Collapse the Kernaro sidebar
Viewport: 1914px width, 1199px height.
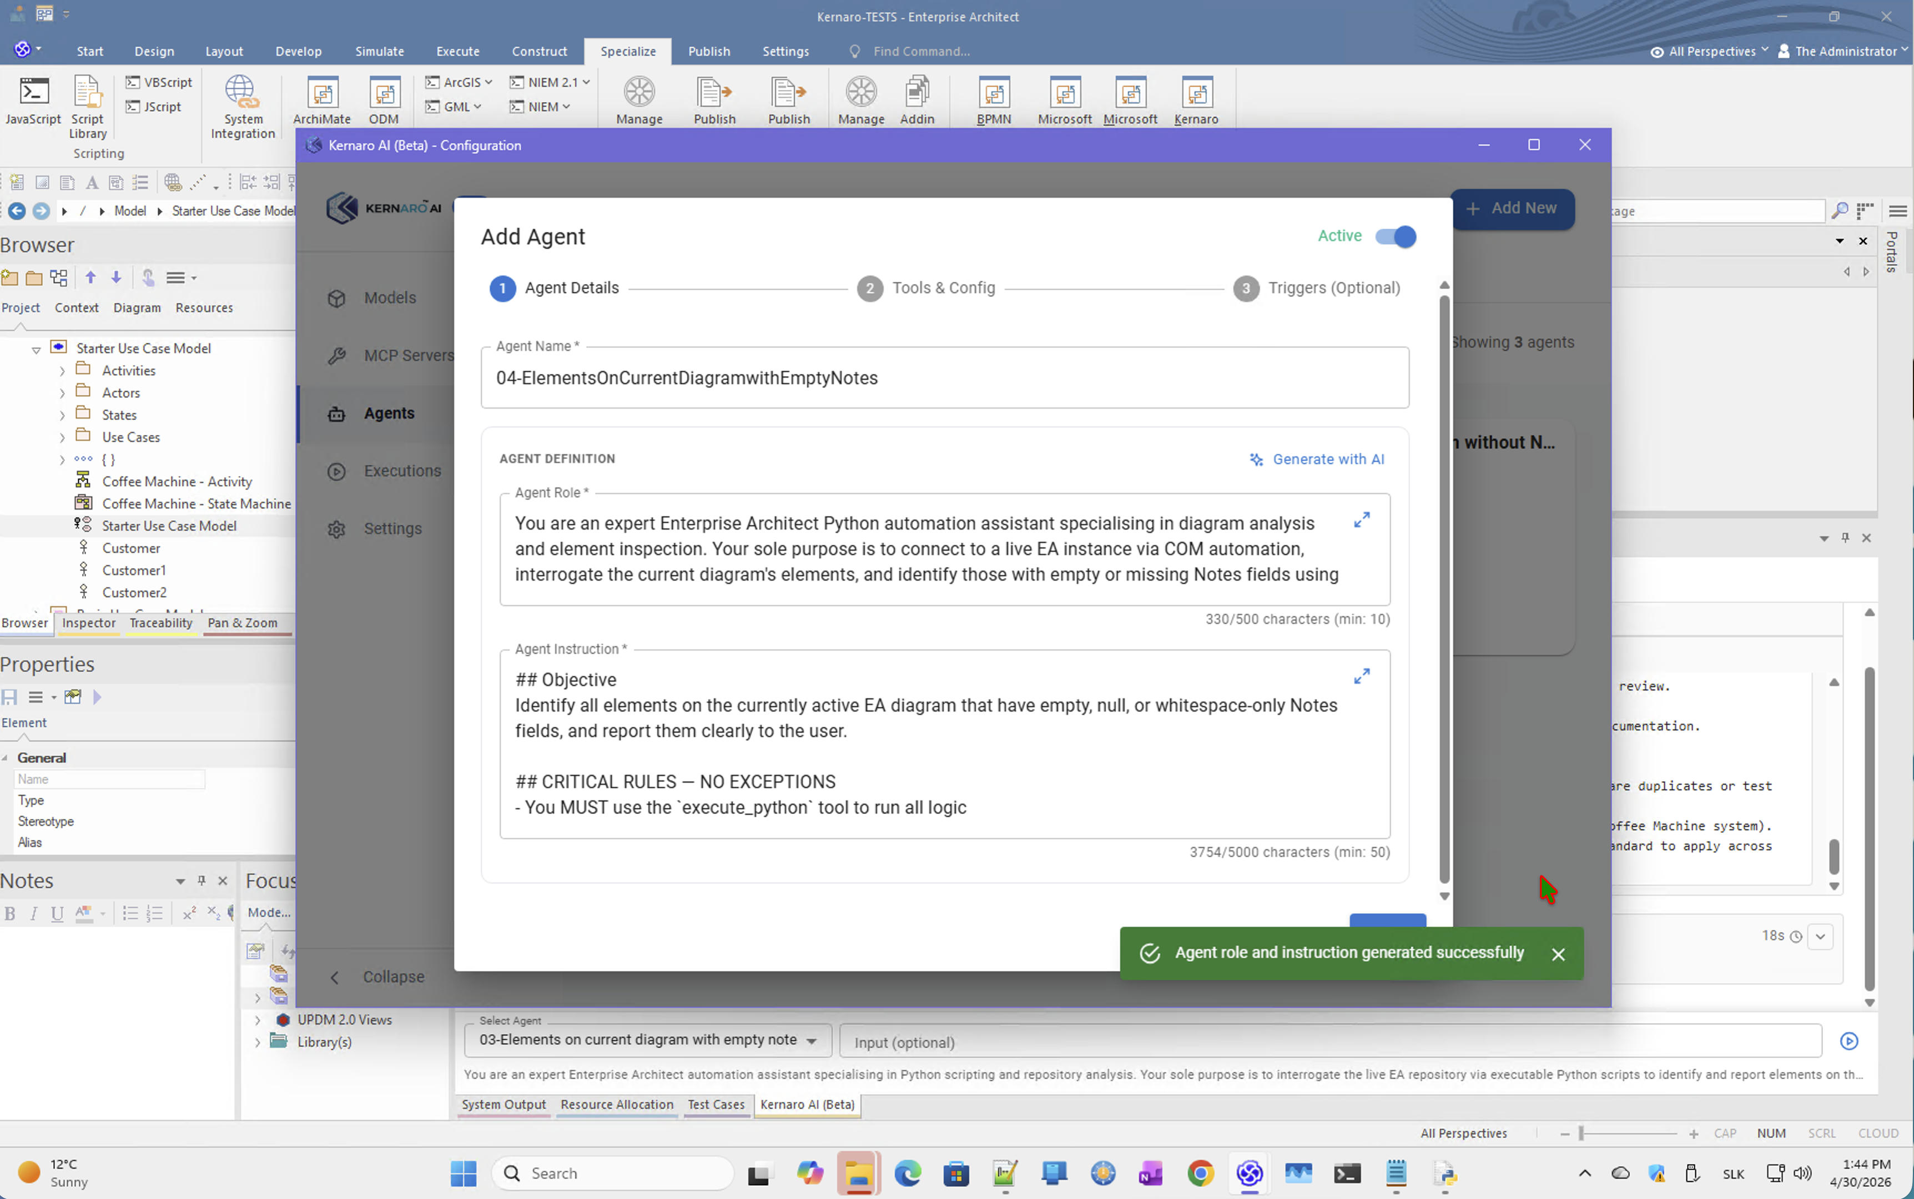coord(376,977)
